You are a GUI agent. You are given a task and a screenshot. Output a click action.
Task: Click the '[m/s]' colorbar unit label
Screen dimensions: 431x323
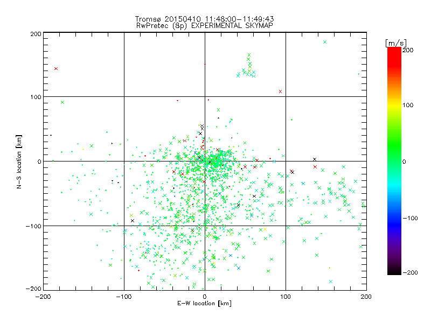click(396, 43)
